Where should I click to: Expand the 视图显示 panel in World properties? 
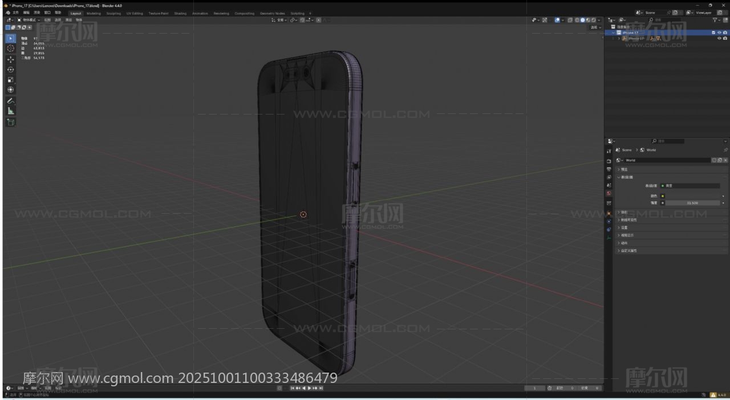[x=627, y=235]
